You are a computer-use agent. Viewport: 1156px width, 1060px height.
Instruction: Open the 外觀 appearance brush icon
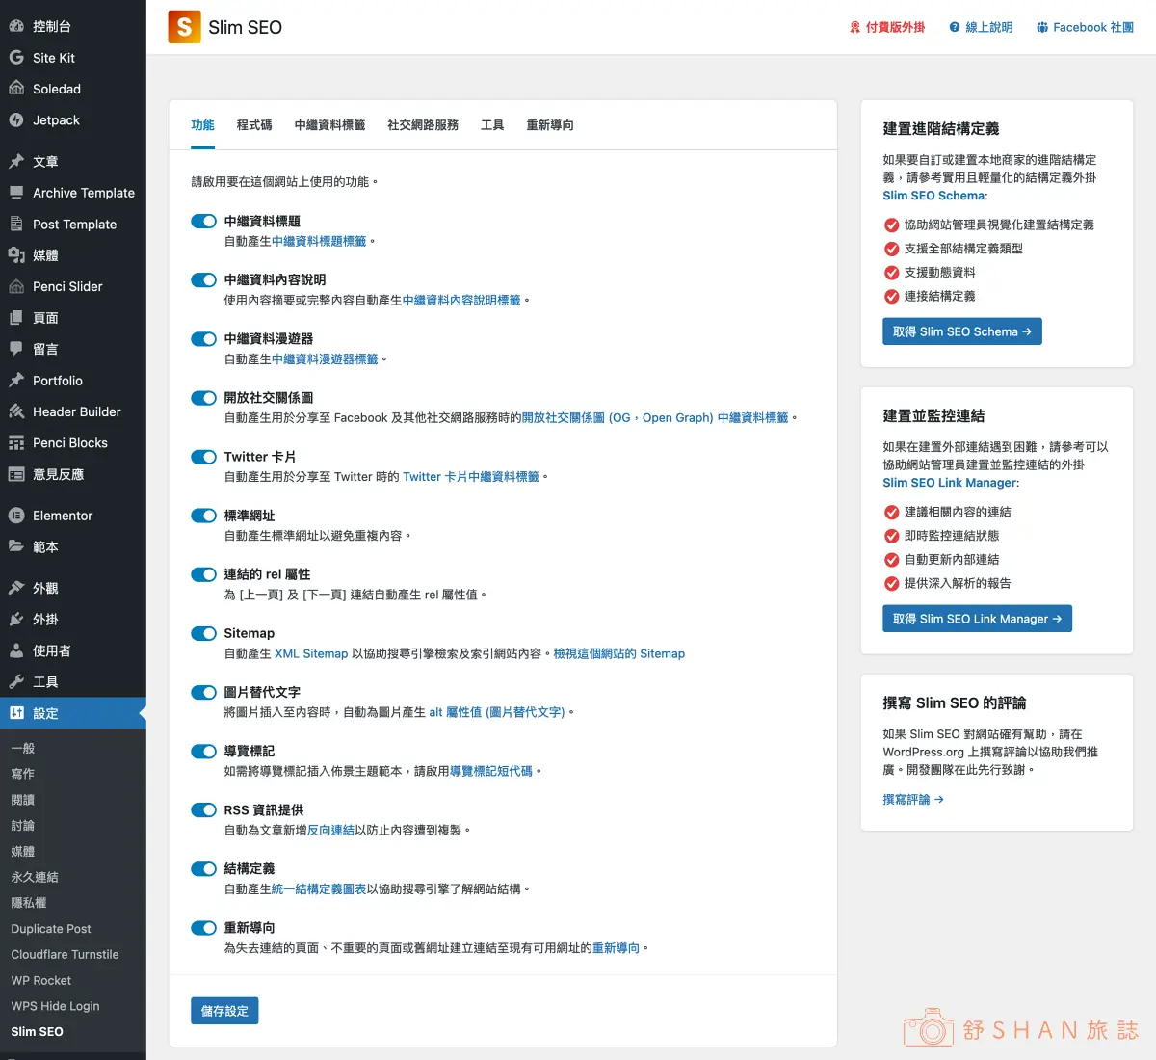coord(16,588)
